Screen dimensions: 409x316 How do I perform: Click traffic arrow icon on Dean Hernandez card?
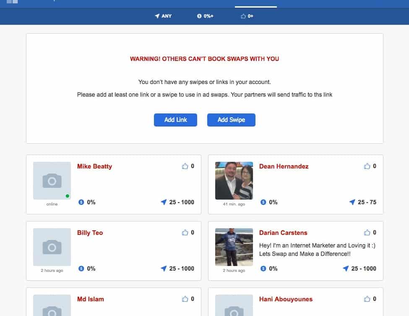pyautogui.click(x=352, y=202)
